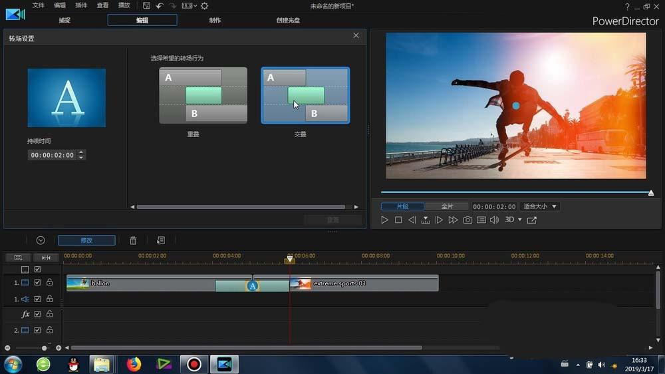Undock the preview window
This screenshot has width=665, height=374.
pos(532,220)
